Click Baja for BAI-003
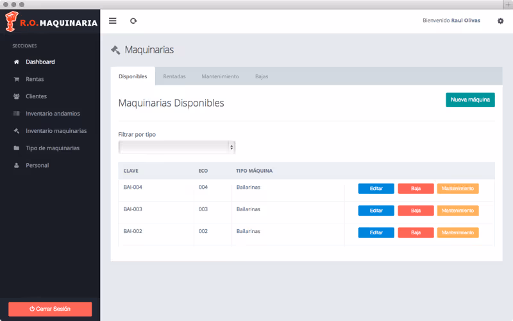 tap(416, 211)
